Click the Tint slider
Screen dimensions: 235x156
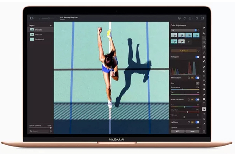pyautogui.click(x=185, y=95)
